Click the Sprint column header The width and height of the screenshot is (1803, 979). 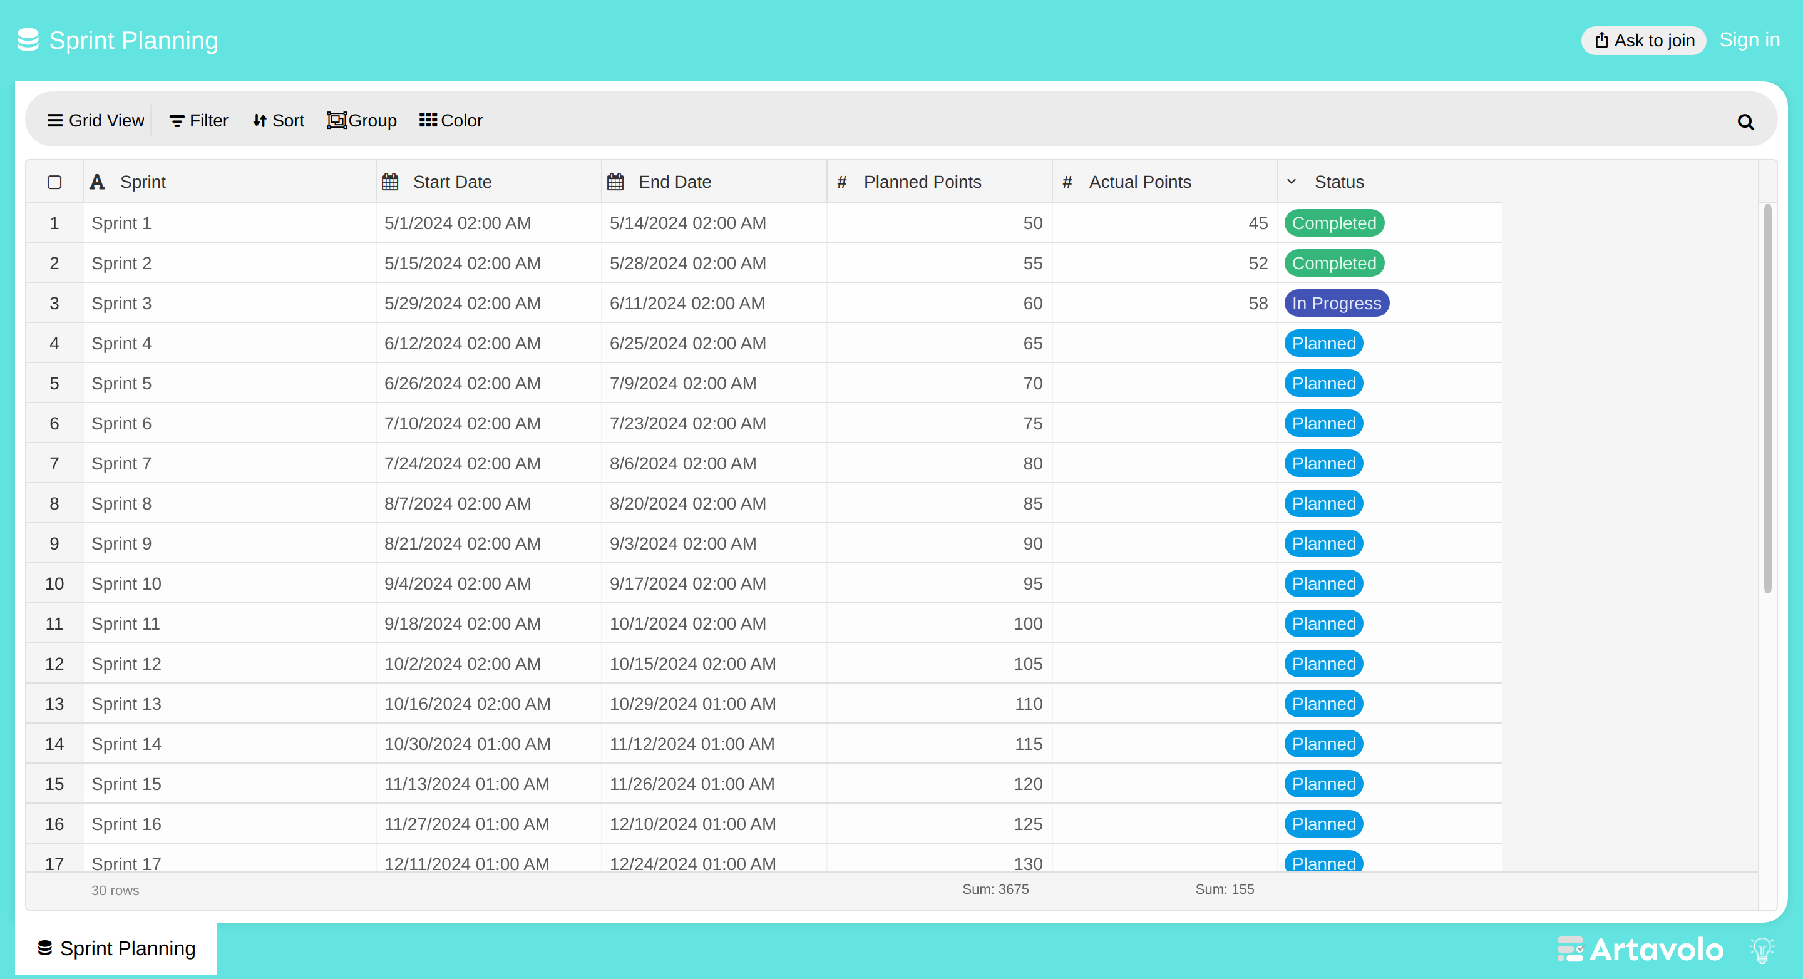click(230, 182)
